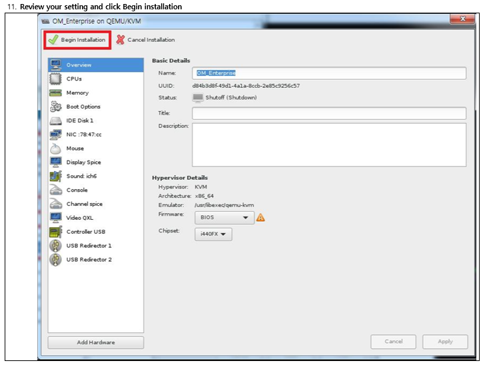The width and height of the screenshot is (483, 367).
Task: Open the Boot Options gears icon
Action: pyautogui.click(x=56, y=107)
